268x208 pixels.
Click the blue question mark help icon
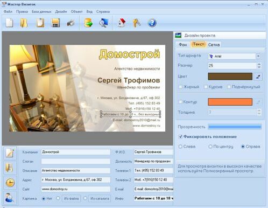click(152, 23)
